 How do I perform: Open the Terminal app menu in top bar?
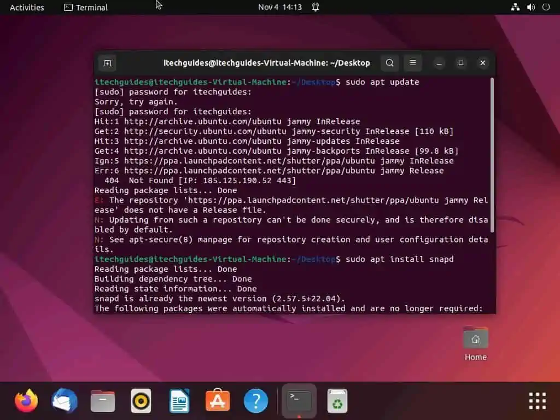[85, 7]
